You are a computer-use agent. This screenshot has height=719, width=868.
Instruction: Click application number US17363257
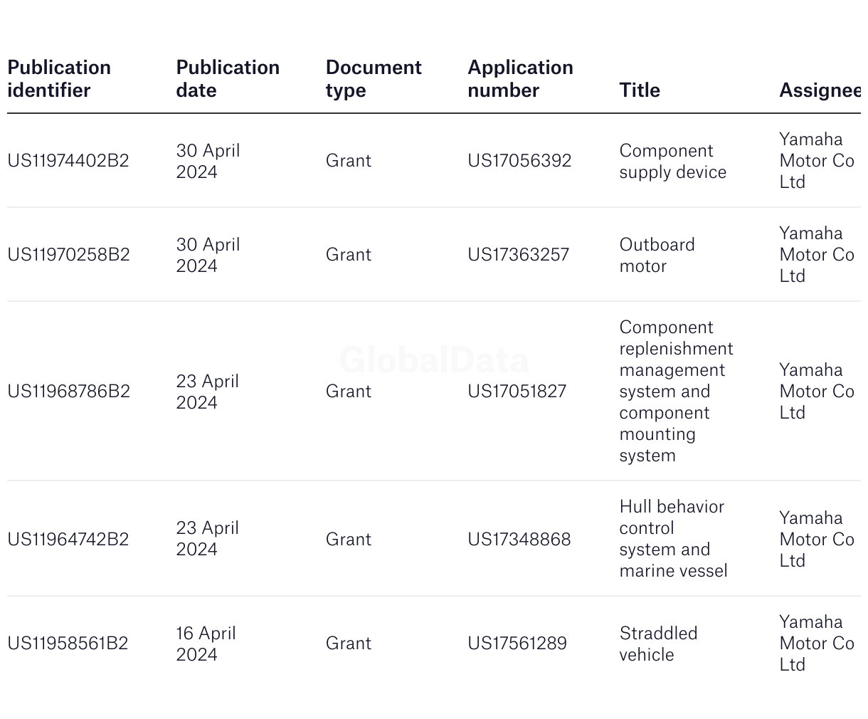click(x=518, y=255)
